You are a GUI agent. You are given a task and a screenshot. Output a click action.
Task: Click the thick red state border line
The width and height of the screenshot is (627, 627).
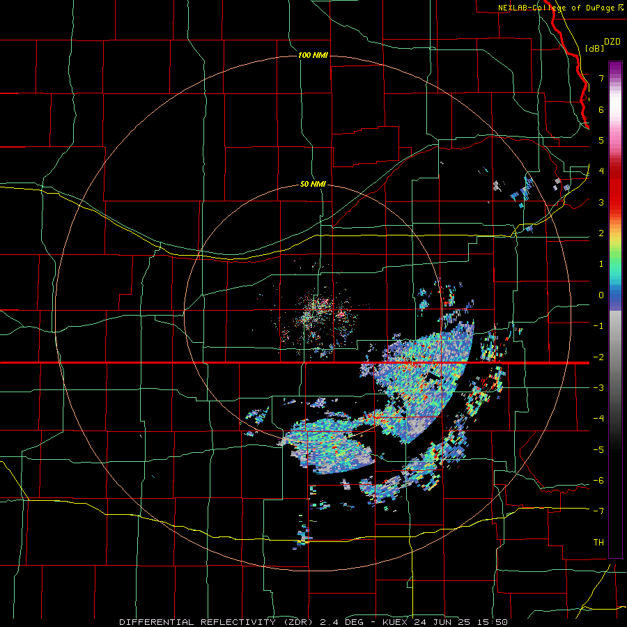(x=295, y=363)
